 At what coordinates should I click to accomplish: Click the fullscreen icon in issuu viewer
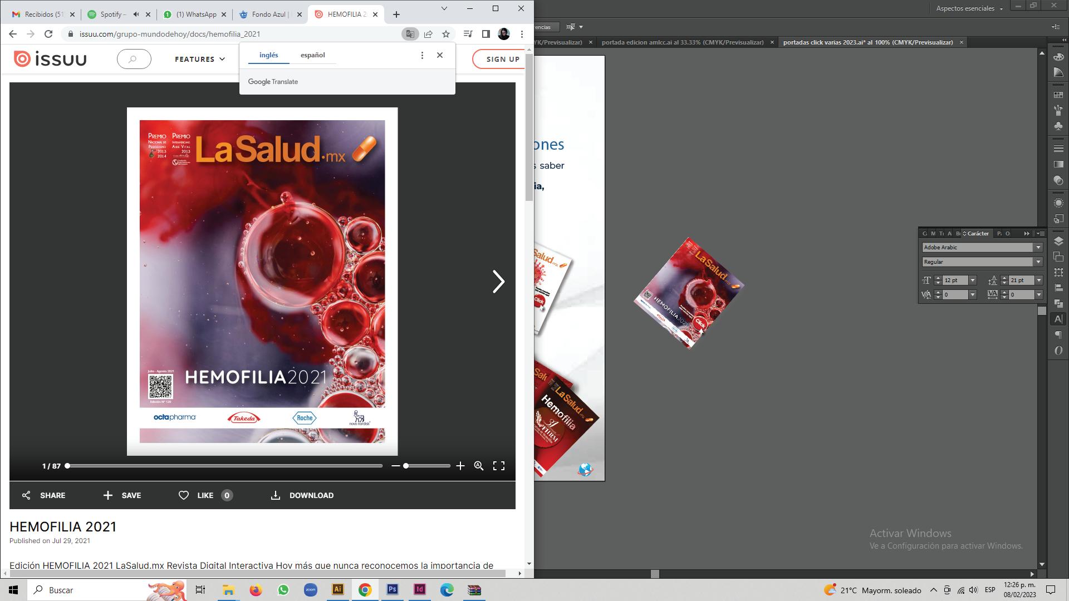click(x=499, y=466)
